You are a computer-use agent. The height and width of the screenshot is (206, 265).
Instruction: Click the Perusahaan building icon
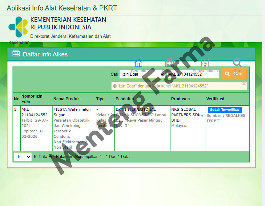205,63
